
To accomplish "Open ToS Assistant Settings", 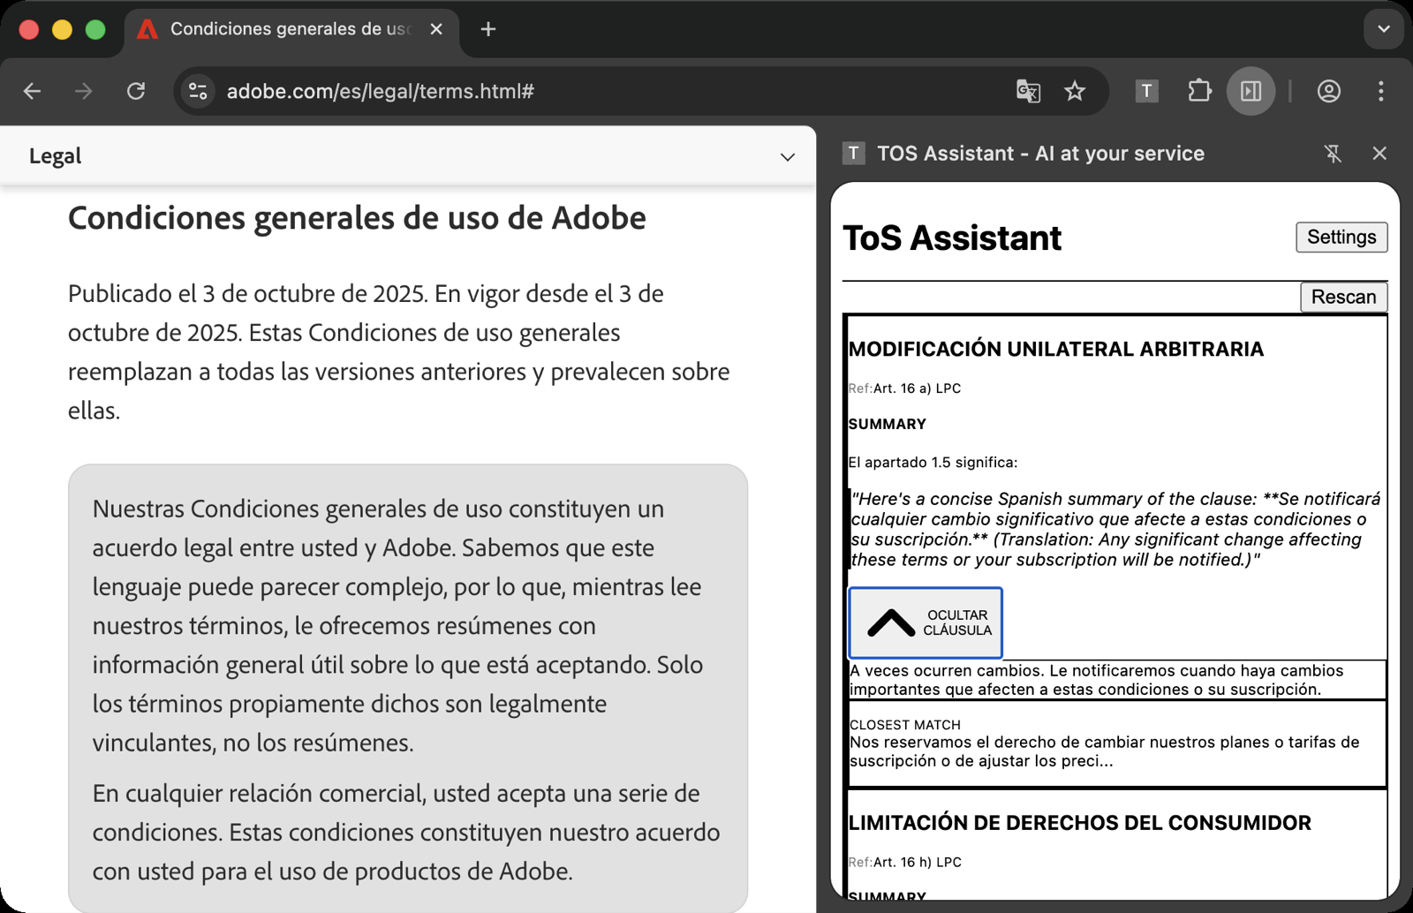I will pyautogui.click(x=1341, y=237).
